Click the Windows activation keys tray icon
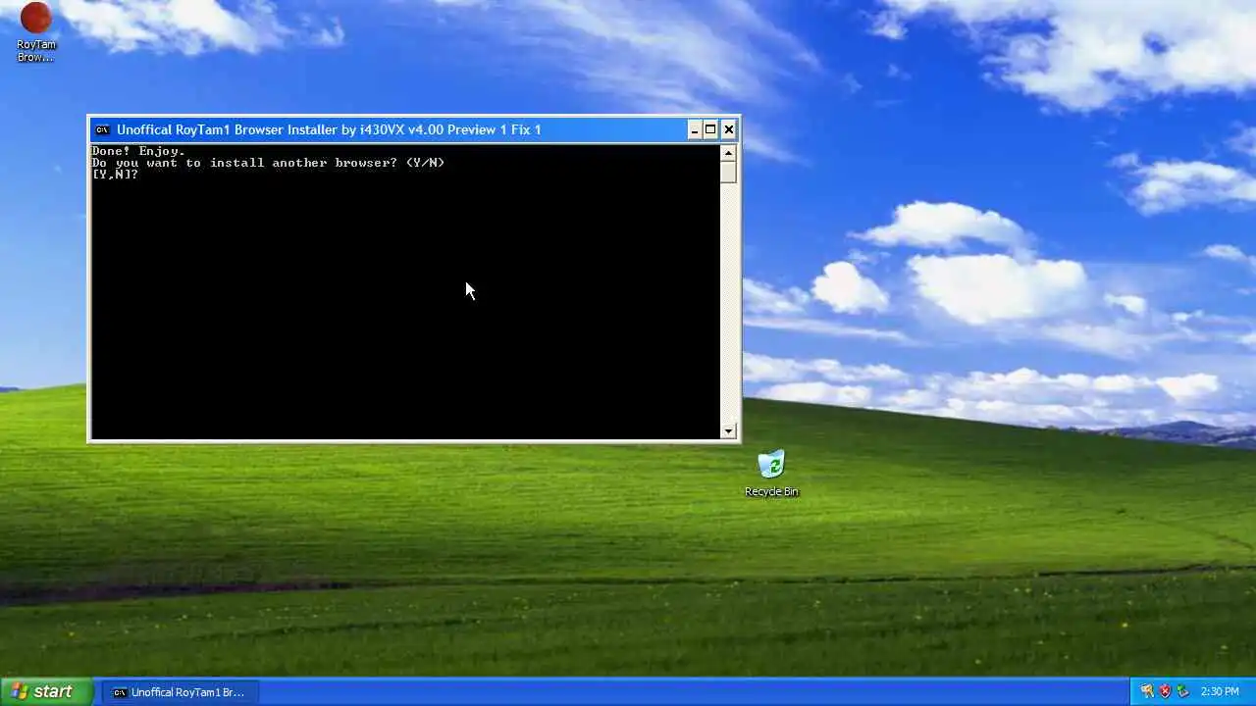Screen dimensions: 1256x706 1146,691
